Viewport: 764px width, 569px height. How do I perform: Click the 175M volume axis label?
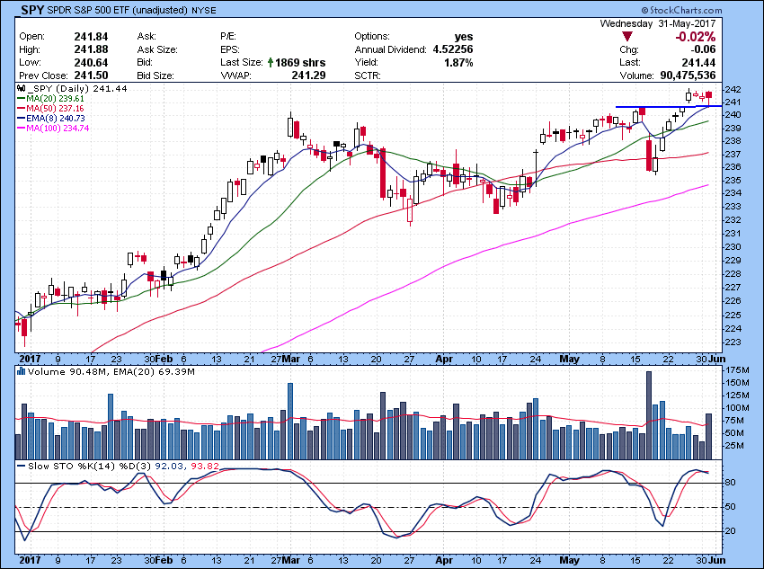click(x=737, y=370)
